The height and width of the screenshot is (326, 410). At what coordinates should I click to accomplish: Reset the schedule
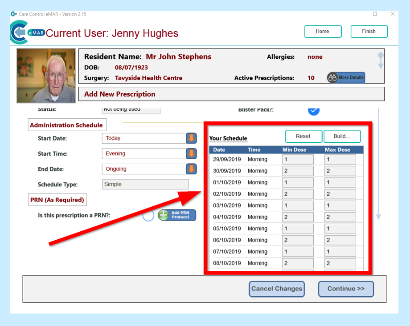(x=303, y=137)
